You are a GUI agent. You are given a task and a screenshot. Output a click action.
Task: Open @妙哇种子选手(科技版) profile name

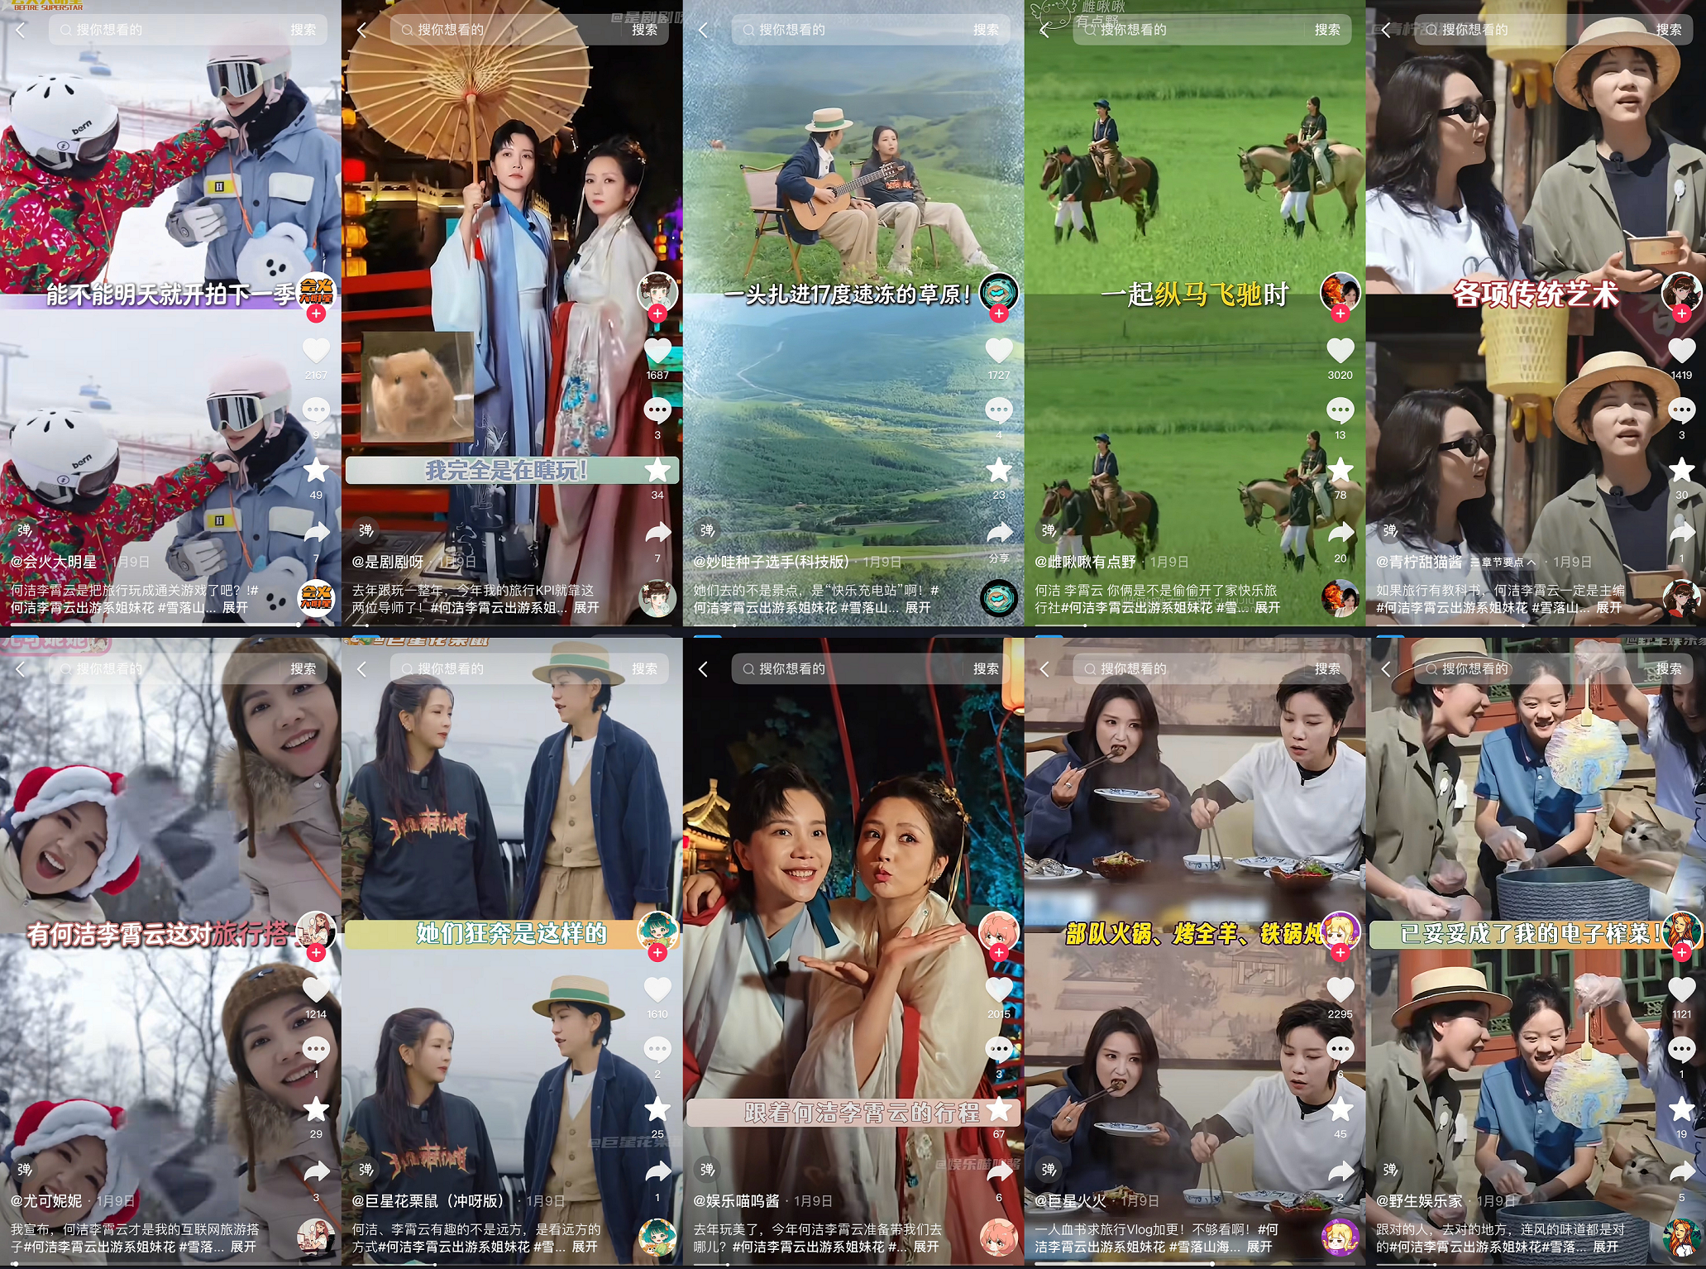[771, 562]
